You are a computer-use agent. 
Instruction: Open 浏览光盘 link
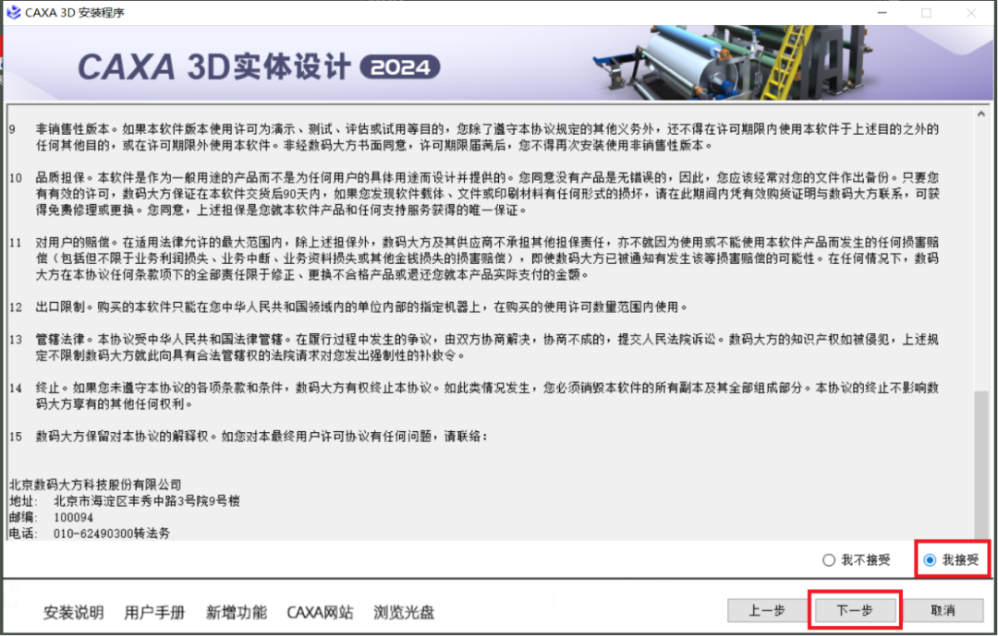point(404,613)
